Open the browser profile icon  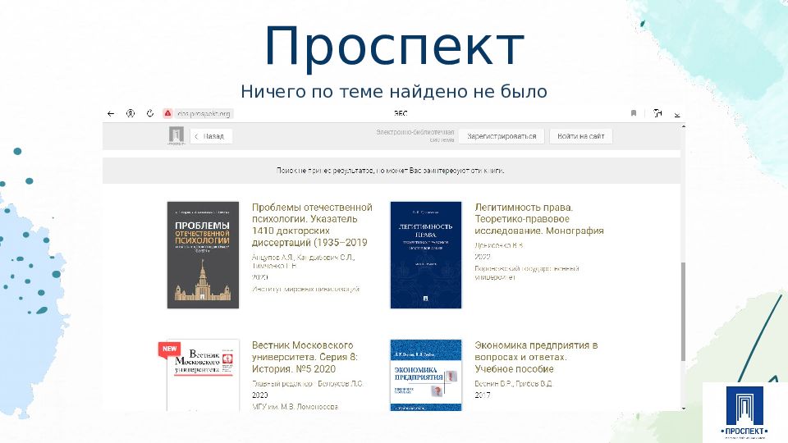point(131,113)
